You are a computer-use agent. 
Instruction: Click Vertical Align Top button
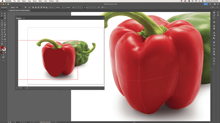click(41, 7)
